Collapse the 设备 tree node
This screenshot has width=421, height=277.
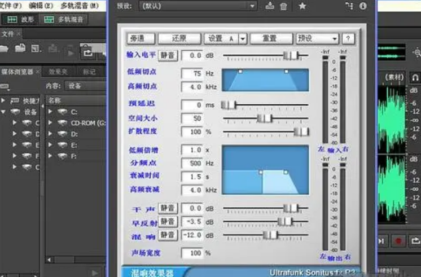pos(3,112)
